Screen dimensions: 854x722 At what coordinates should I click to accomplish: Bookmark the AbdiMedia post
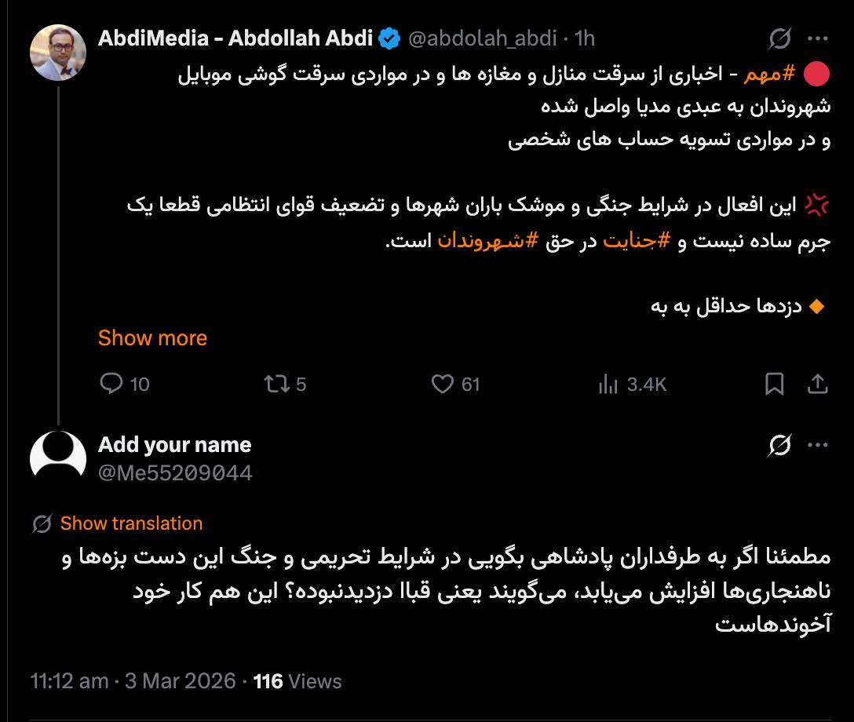(774, 384)
